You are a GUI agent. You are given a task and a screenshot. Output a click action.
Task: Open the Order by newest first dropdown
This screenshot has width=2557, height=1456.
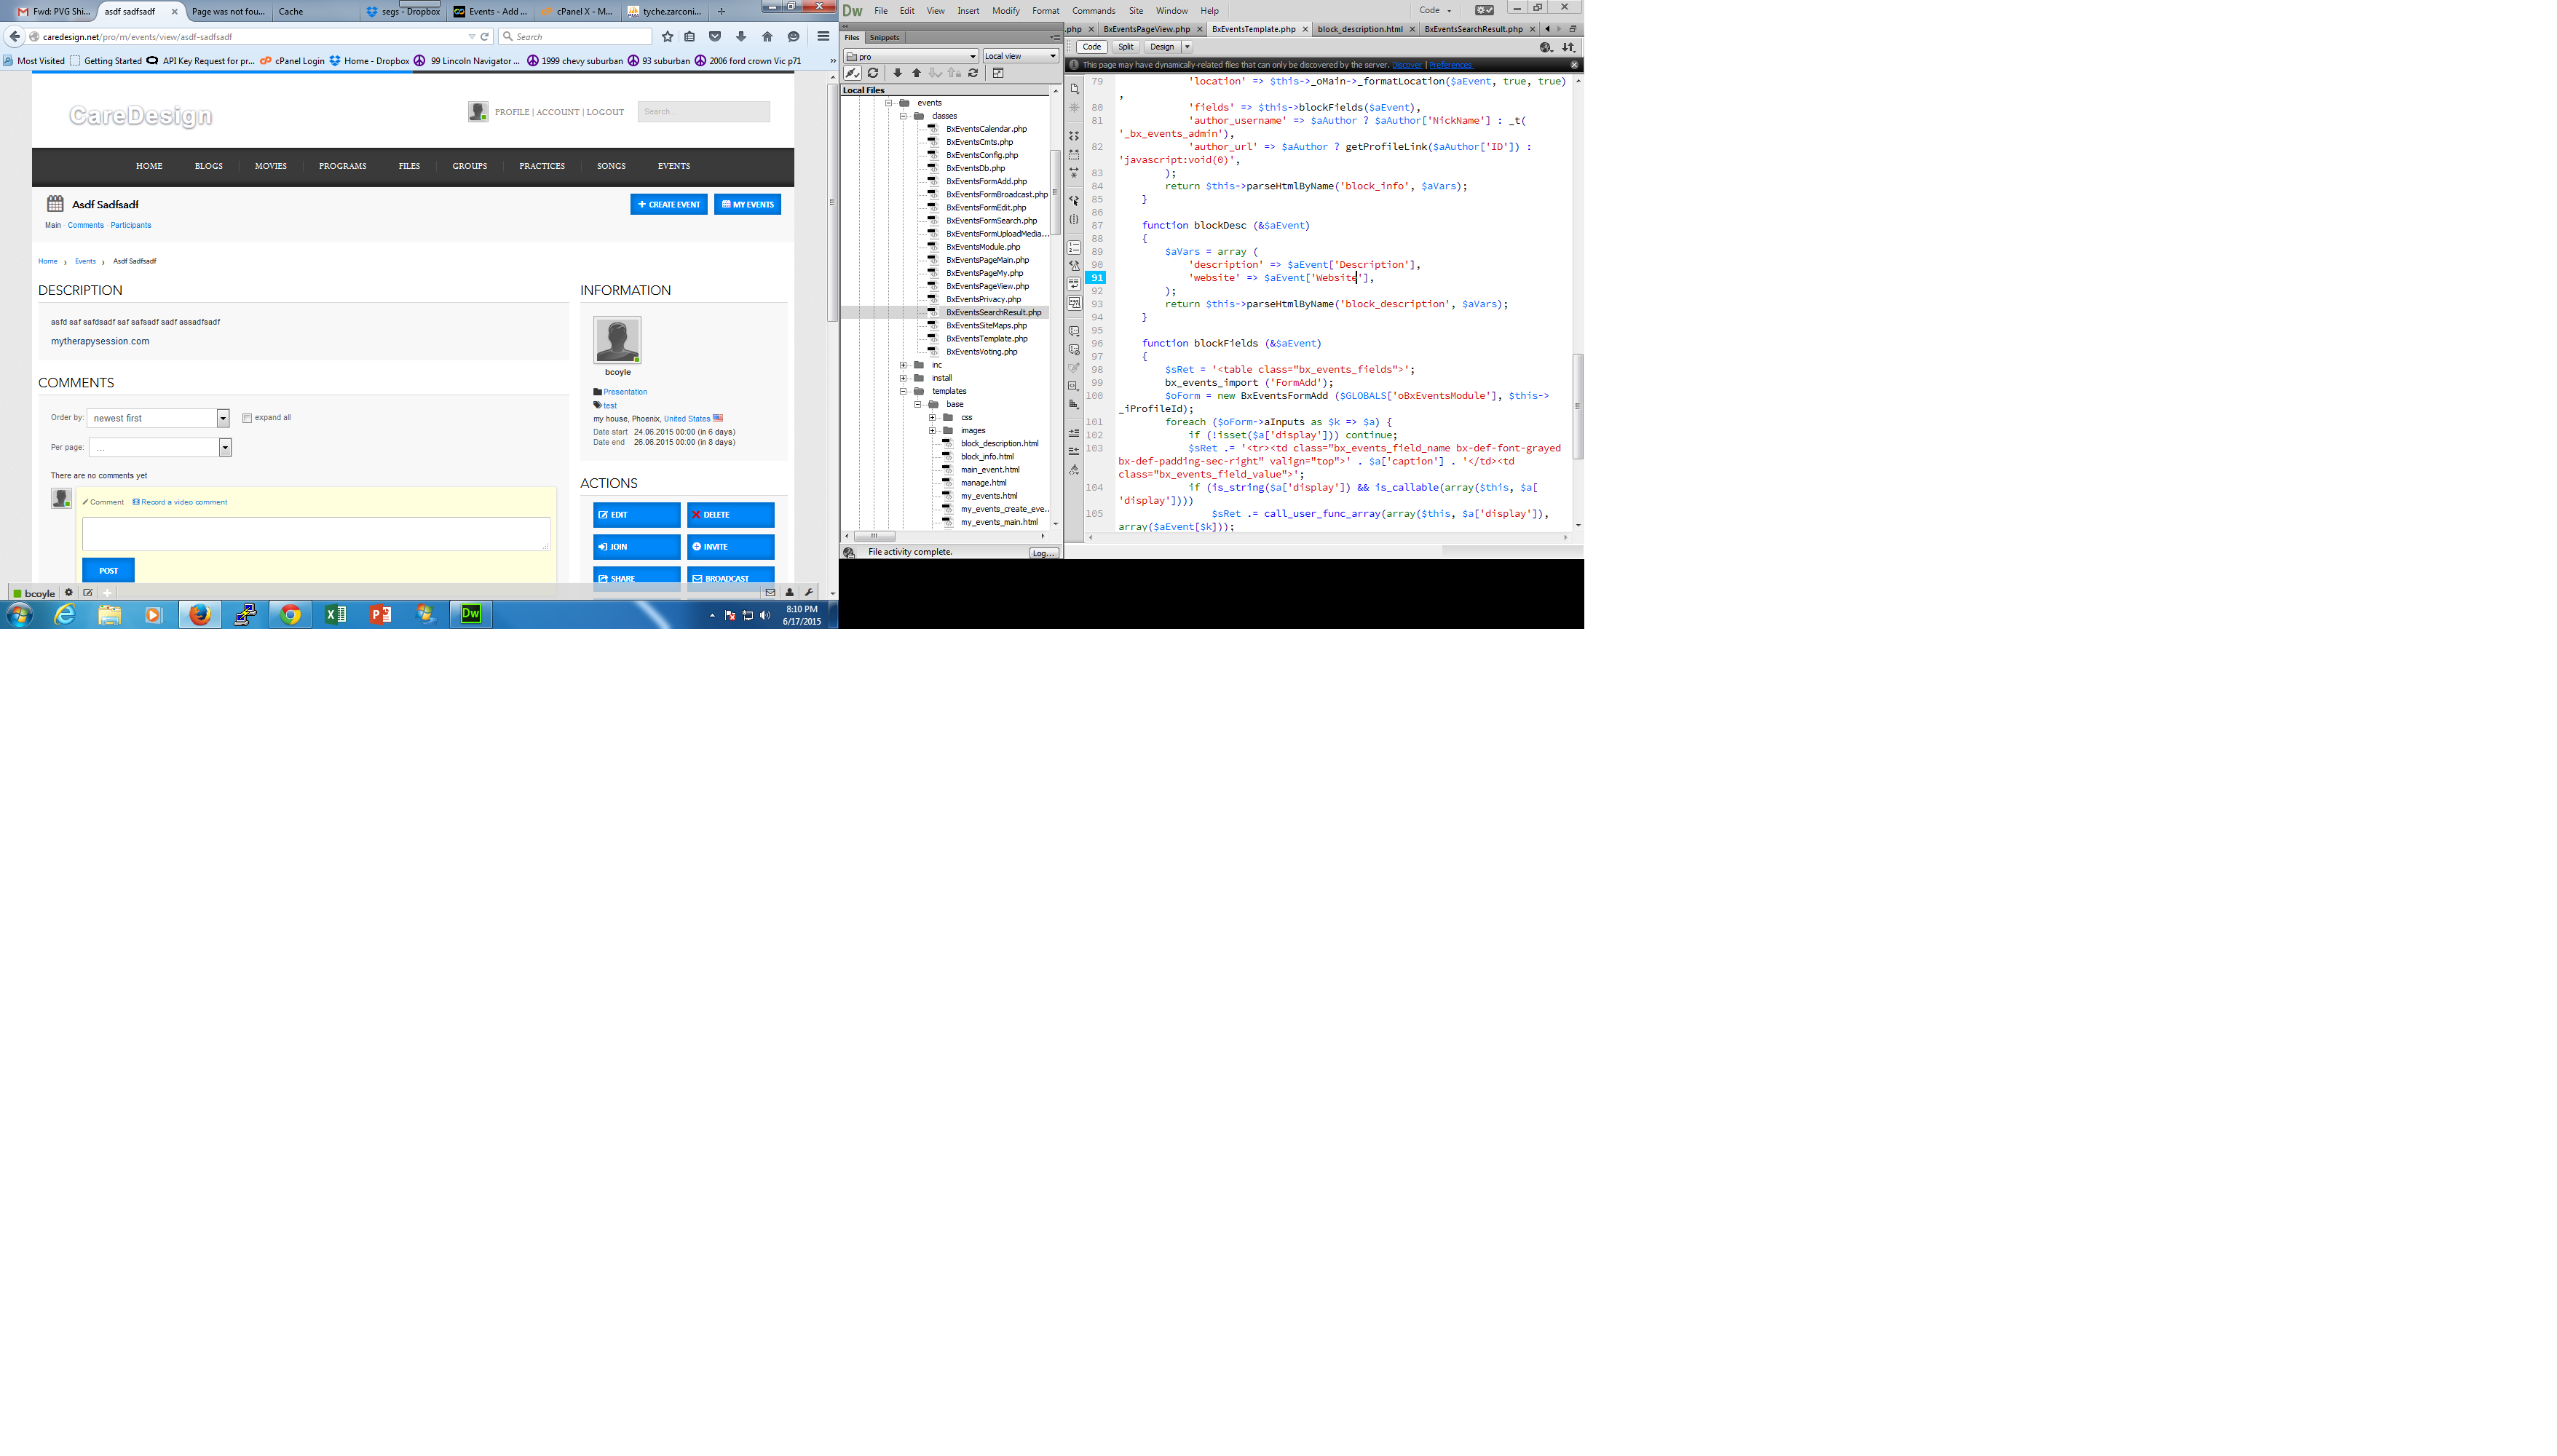[x=158, y=418]
